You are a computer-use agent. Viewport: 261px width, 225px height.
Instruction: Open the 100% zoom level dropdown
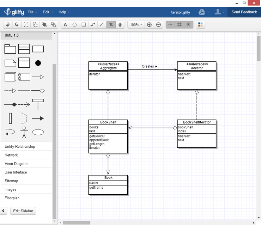click(x=136, y=25)
